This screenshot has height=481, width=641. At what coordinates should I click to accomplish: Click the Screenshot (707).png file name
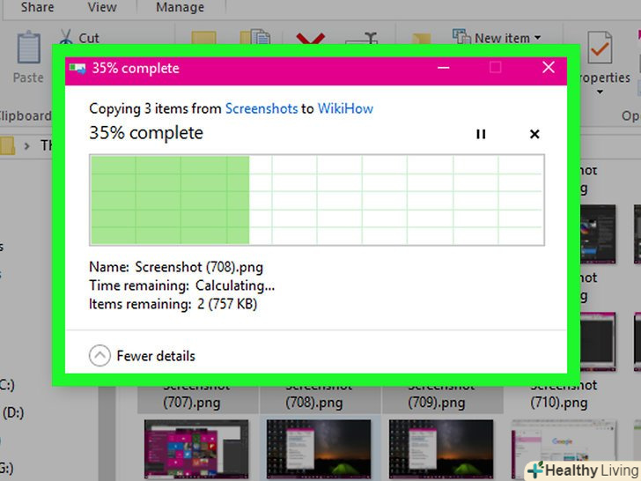pyautogui.click(x=192, y=397)
